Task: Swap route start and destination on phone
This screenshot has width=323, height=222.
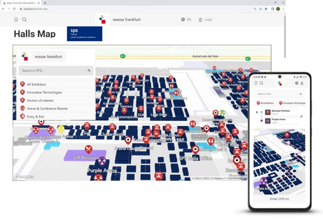Action: [301, 116]
